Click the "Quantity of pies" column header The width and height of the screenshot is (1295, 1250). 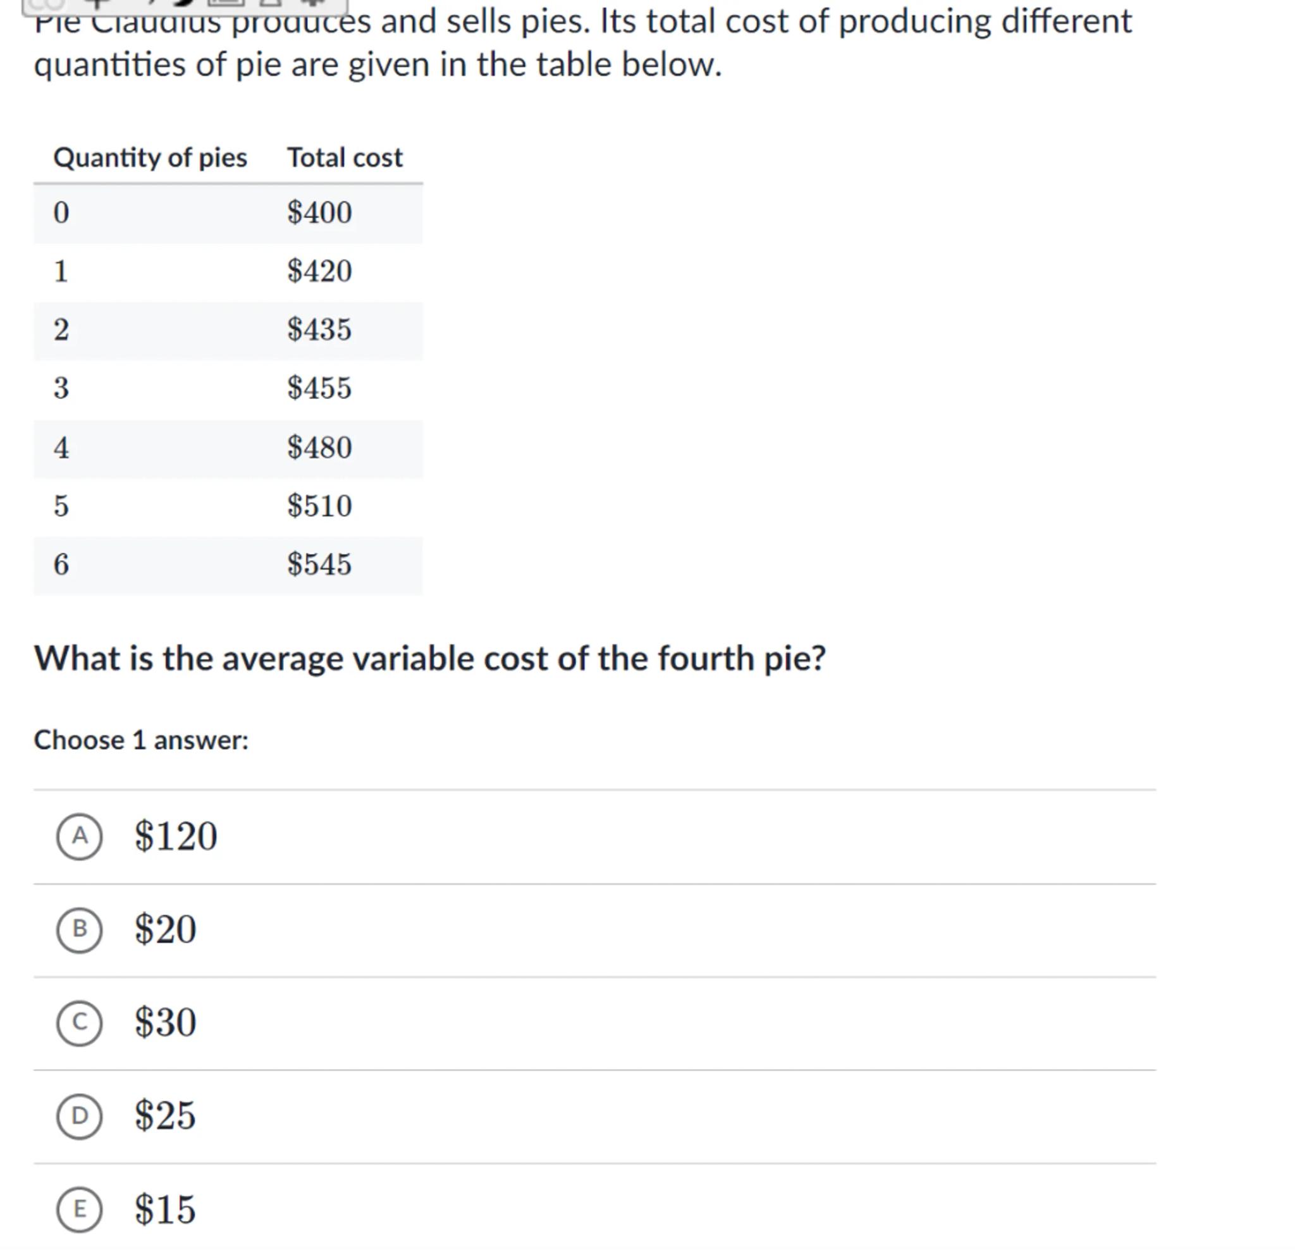click(150, 158)
